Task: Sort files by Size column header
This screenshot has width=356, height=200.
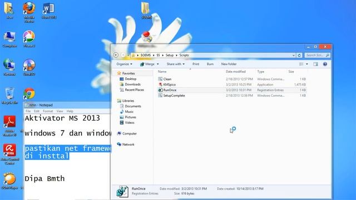Action: (x=291, y=72)
